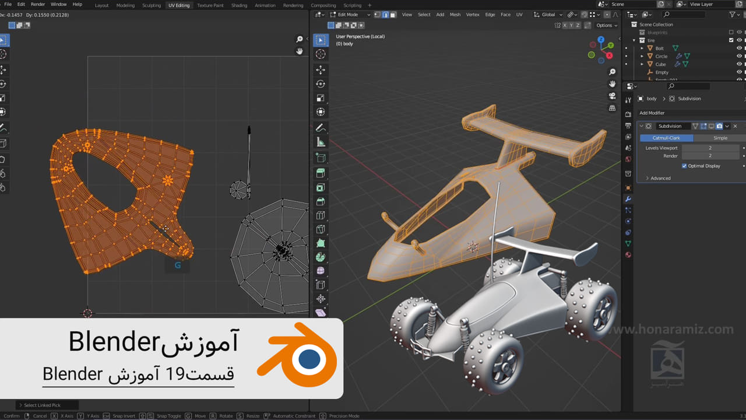Open the Mesh menu in viewport
The width and height of the screenshot is (746, 420).
tap(455, 15)
